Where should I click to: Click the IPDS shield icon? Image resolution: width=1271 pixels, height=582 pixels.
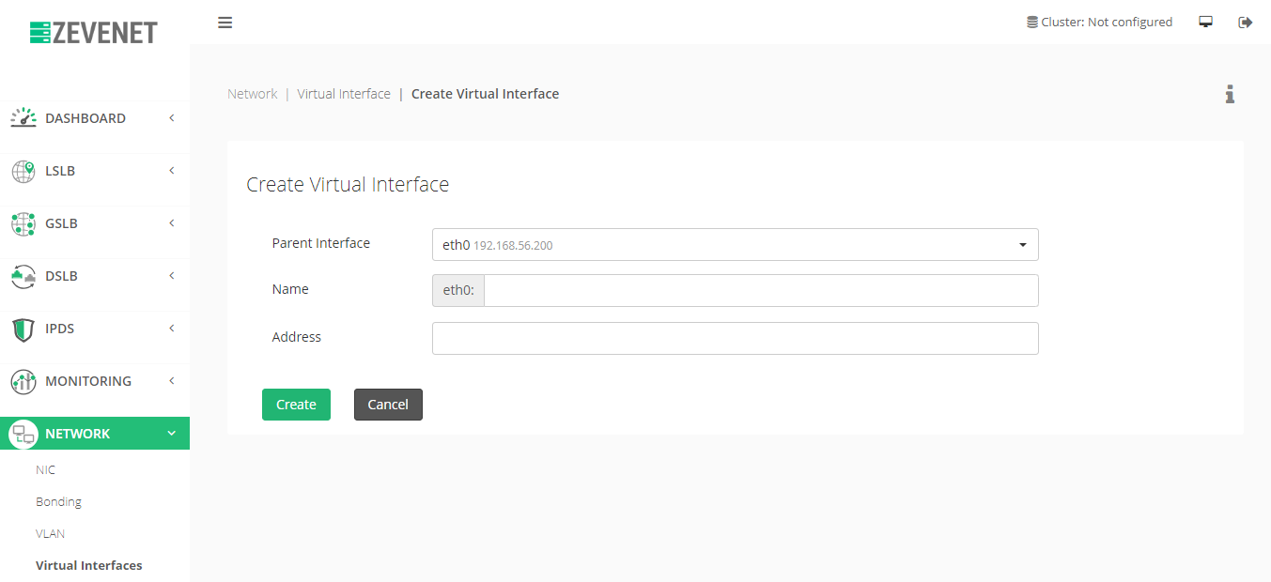click(x=23, y=329)
